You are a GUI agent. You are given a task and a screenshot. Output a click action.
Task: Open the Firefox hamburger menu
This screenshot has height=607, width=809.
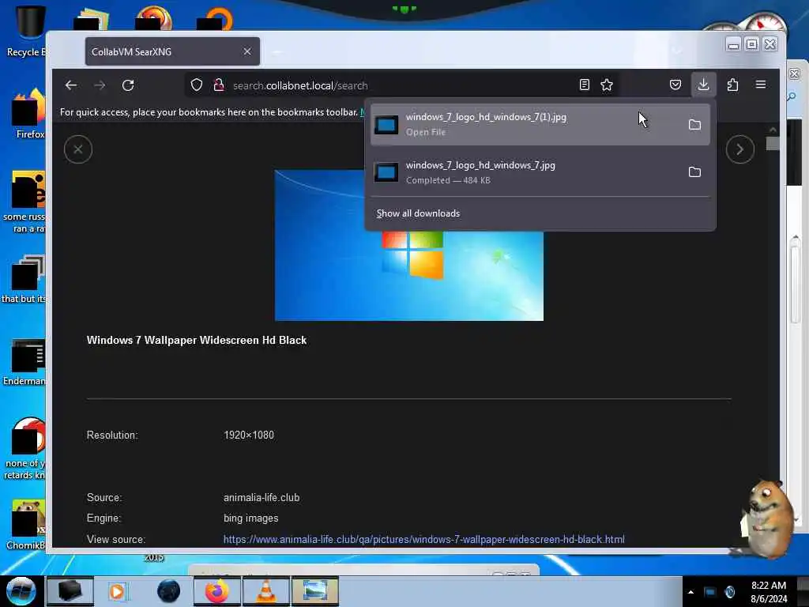click(x=761, y=85)
